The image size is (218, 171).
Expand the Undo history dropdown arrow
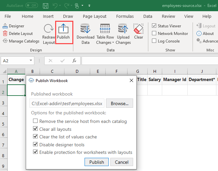click(x=60, y=6)
